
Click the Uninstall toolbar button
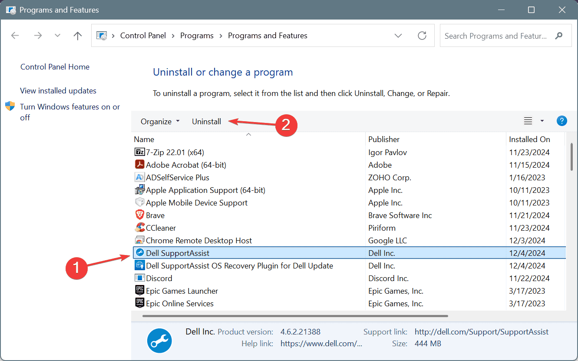[x=206, y=122]
